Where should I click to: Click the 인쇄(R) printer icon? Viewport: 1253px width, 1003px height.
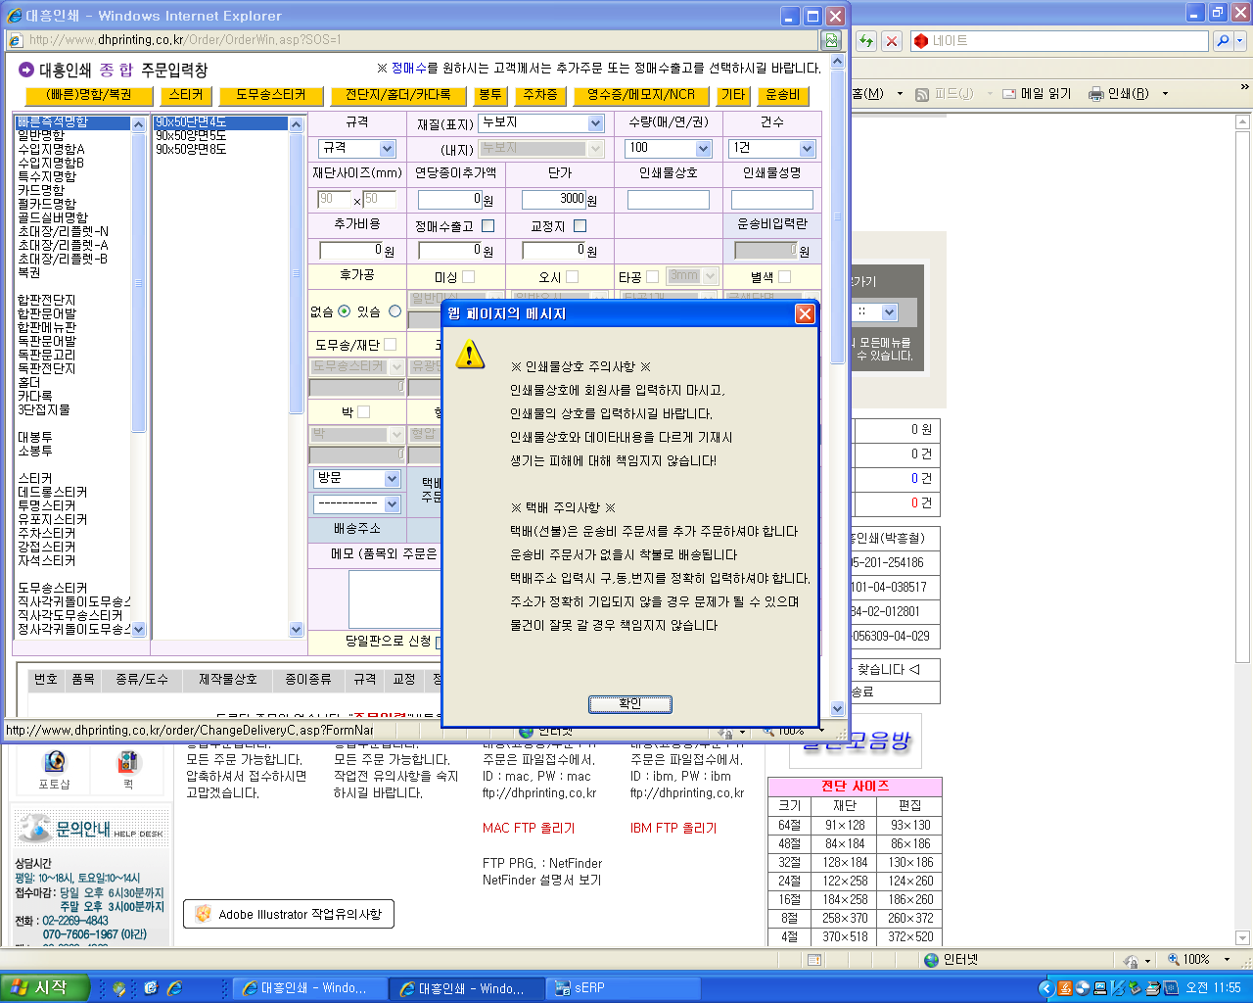pyautogui.click(x=1096, y=94)
